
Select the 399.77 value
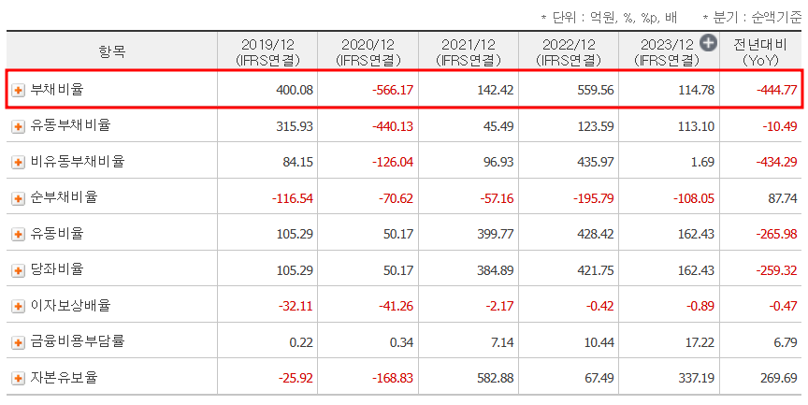click(496, 235)
